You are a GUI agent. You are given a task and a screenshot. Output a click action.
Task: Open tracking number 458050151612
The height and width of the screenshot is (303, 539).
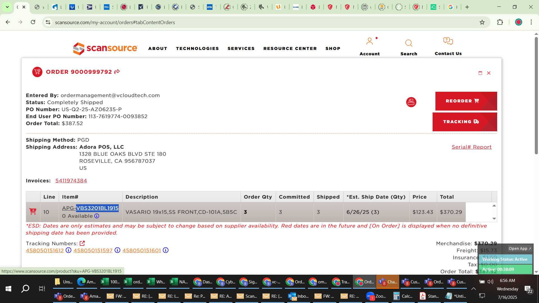coord(45,250)
